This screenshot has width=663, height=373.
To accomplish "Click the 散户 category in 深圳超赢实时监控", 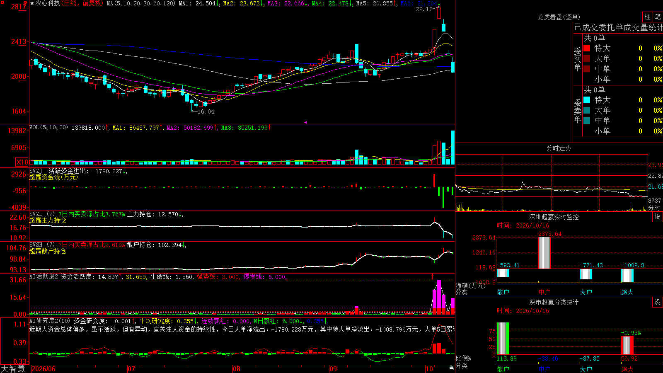I will (x=503, y=292).
